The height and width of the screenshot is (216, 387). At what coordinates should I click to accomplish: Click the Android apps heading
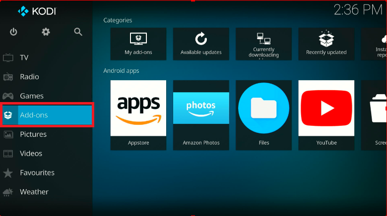click(121, 71)
